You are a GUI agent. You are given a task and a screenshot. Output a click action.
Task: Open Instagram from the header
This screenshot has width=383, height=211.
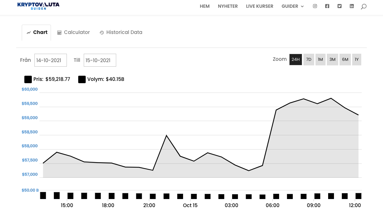pyautogui.click(x=315, y=6)
